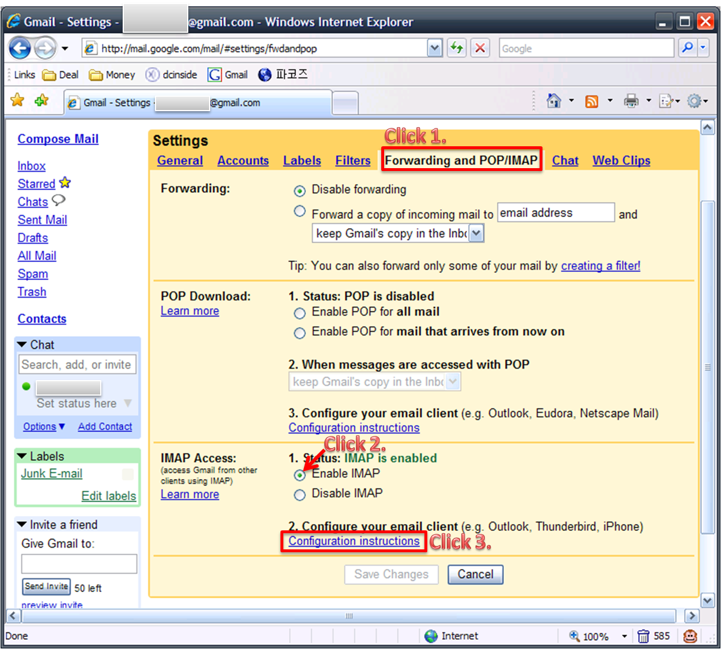Click the chat bubble icon beside Chats
721x649 pixels.
(59, 200)
